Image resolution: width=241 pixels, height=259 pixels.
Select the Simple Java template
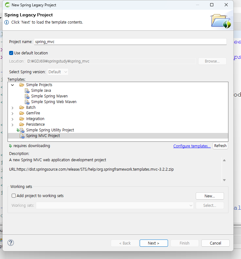click(41, 91)
